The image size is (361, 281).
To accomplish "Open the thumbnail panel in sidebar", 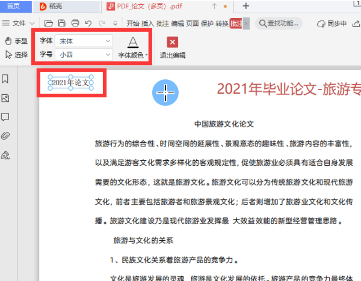I will tap(5, 98).
